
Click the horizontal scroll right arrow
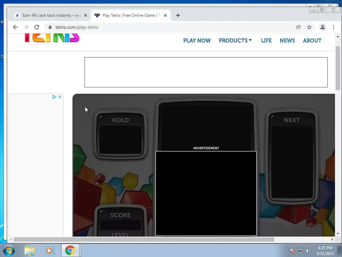332,239
